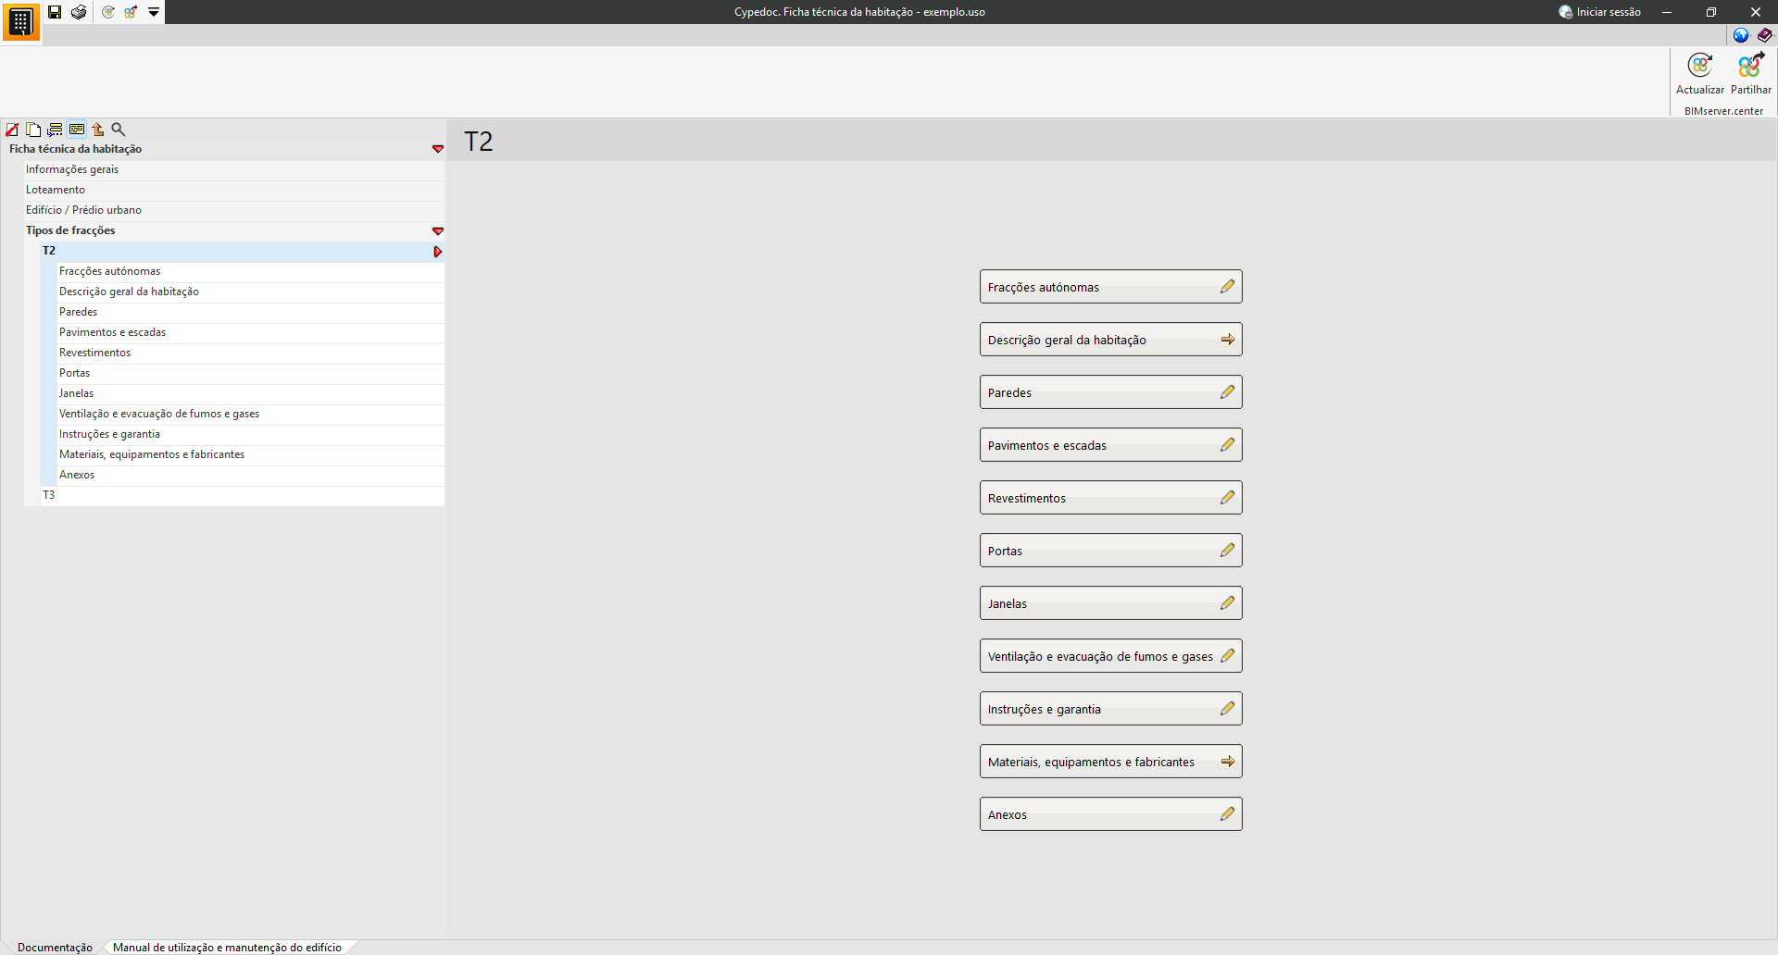Screen dimensions: 1778x955
Task: Click the Iniciar sessão sign-in button
Action: click(x=1599, y=12)
